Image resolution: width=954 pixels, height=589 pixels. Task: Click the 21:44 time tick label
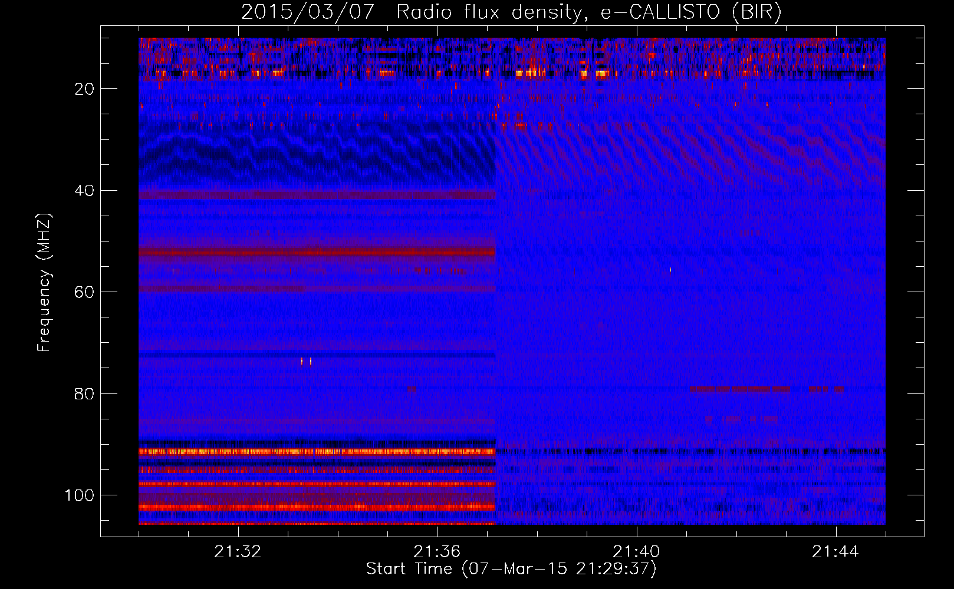[835, 552]
